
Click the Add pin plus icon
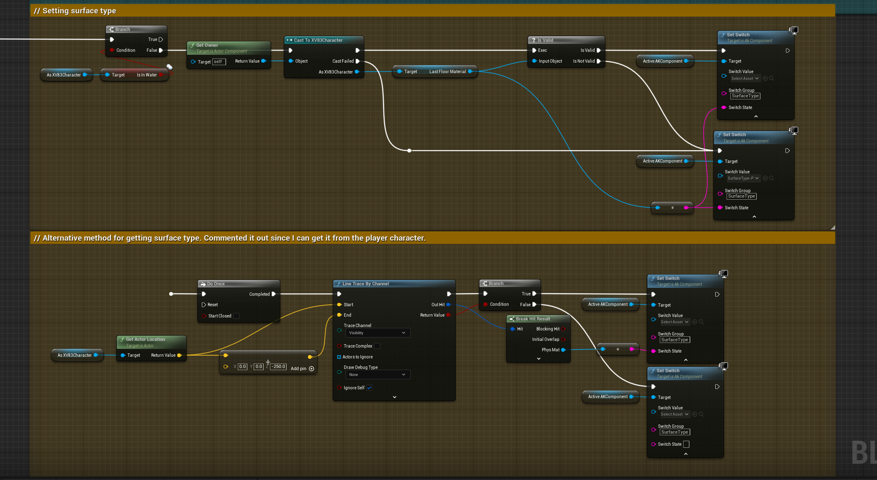coord(311,368)
